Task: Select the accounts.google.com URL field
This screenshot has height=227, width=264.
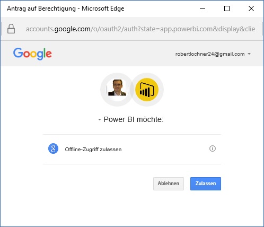Action: click(x=140, y=29)
